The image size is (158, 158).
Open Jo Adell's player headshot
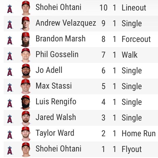pyautogui.click(x=26, y=71)
